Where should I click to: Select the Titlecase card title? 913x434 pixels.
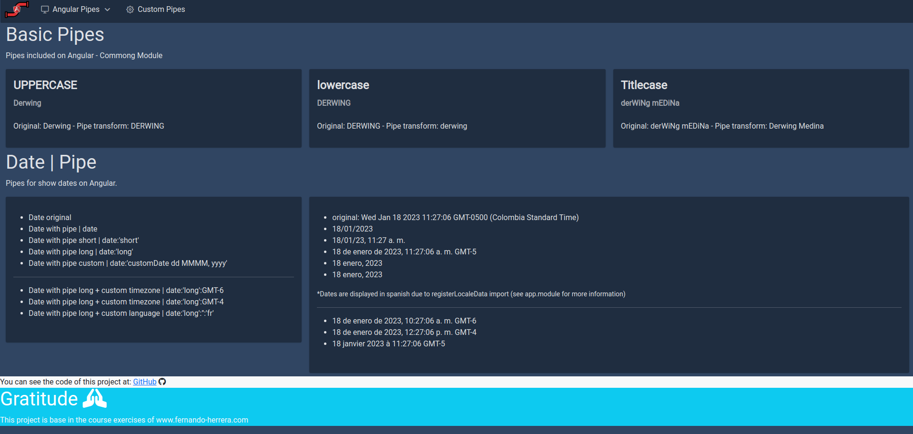click(644, 85)
